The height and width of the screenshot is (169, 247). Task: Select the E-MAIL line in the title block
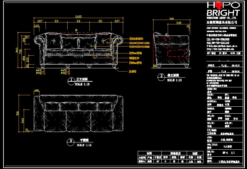222,46
